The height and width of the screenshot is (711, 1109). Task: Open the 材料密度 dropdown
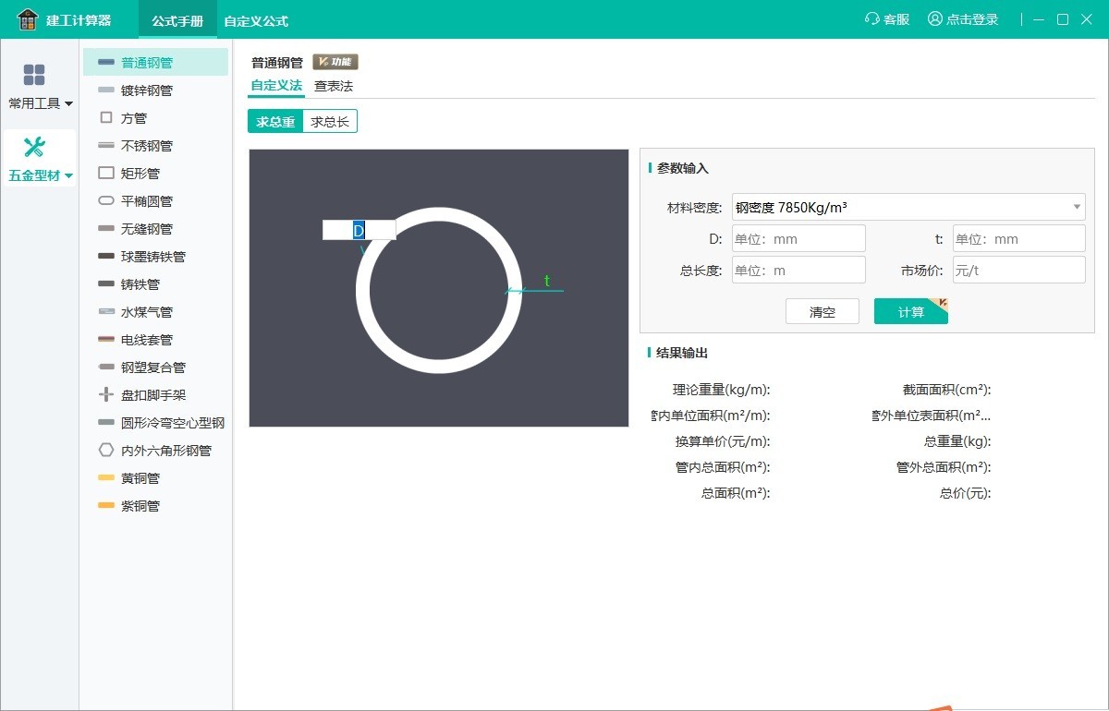pos(908,207)
